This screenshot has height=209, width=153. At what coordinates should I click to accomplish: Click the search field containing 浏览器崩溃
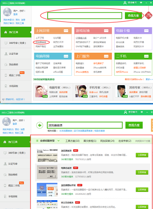click(x=85, y=125)
